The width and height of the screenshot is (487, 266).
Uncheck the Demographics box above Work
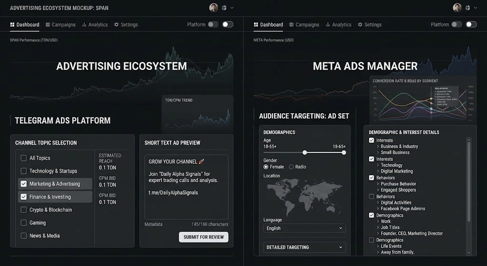[x=371, y=215]
